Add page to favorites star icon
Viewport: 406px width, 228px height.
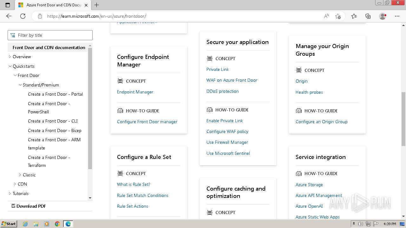(x=338, y=16)
